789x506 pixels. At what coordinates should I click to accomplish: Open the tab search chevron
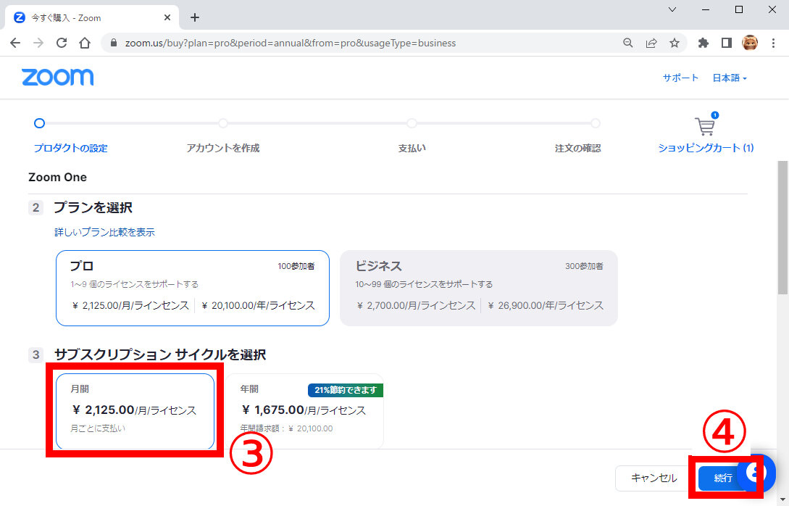672,9
